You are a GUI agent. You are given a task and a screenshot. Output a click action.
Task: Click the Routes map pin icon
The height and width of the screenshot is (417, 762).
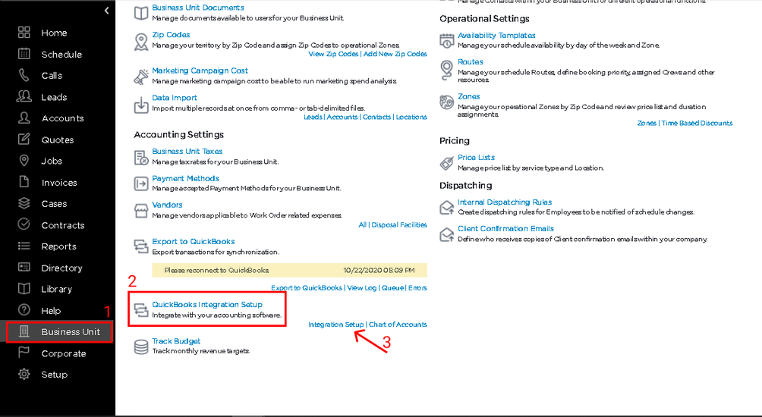pyautogui.click(x=446, y=70)
